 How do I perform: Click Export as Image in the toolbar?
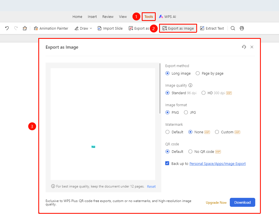coord(178,29)
